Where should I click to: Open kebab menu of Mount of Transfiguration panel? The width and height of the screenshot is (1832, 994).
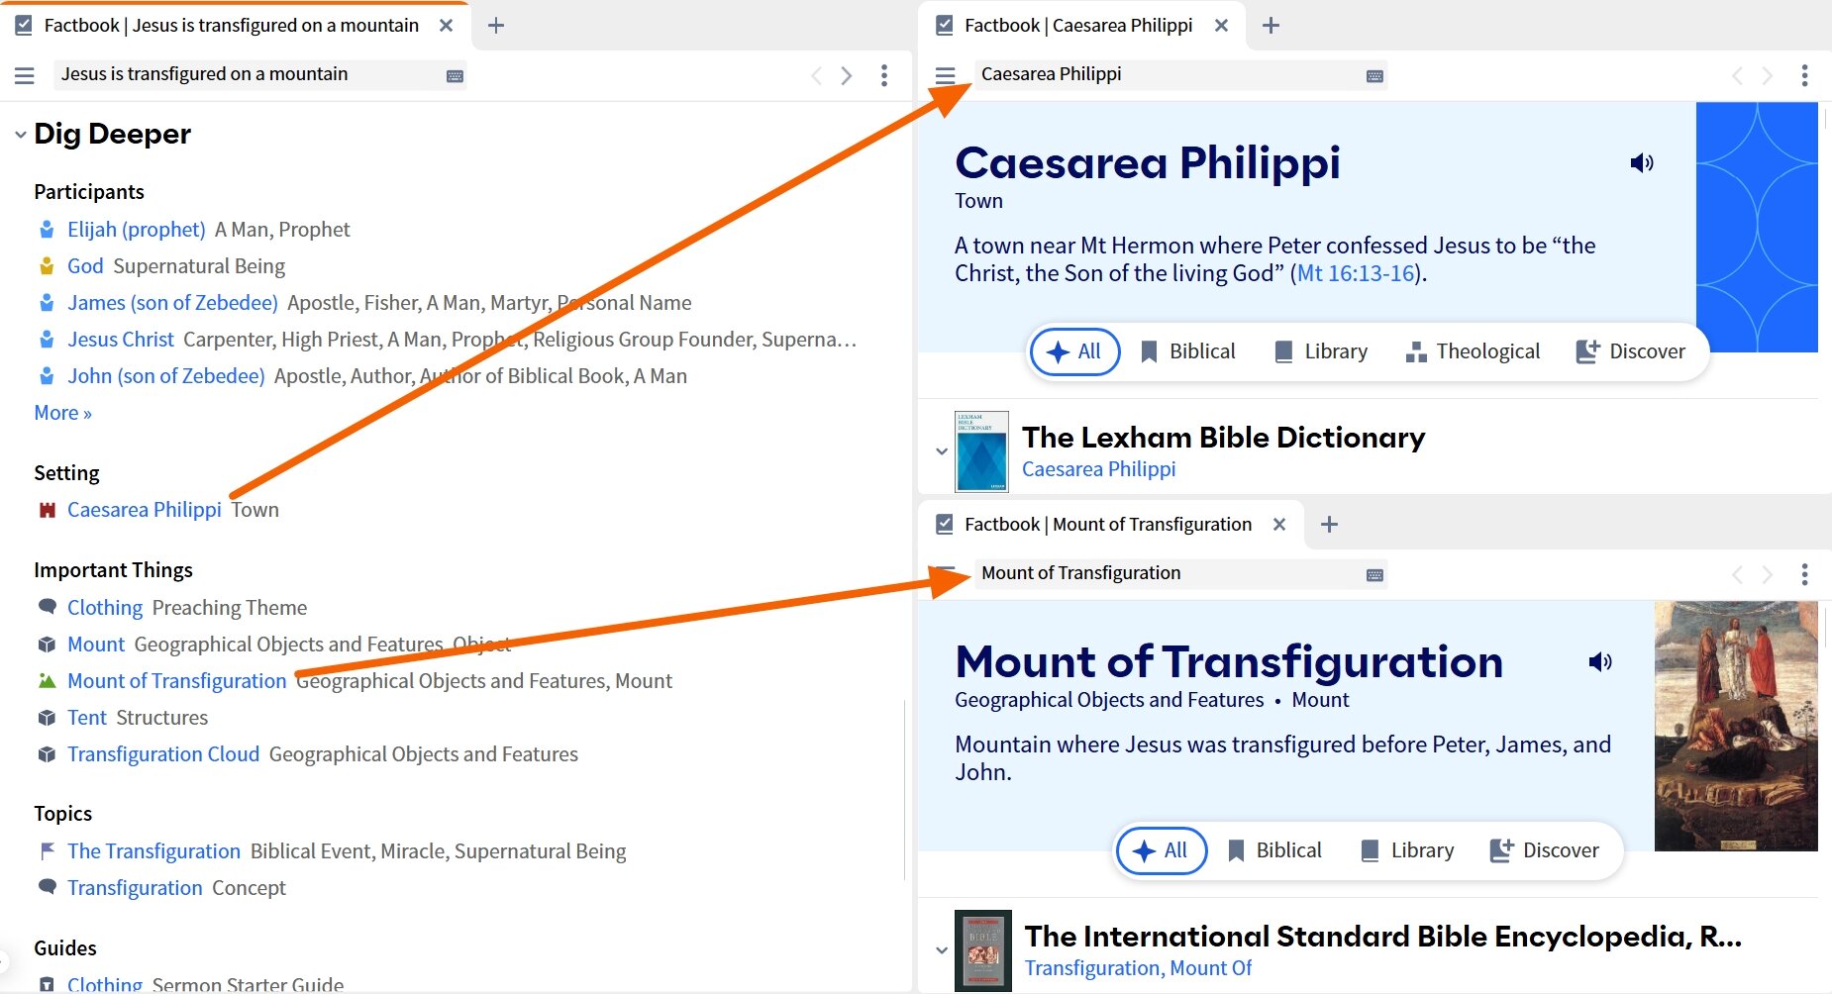[x=1804, y=574]
